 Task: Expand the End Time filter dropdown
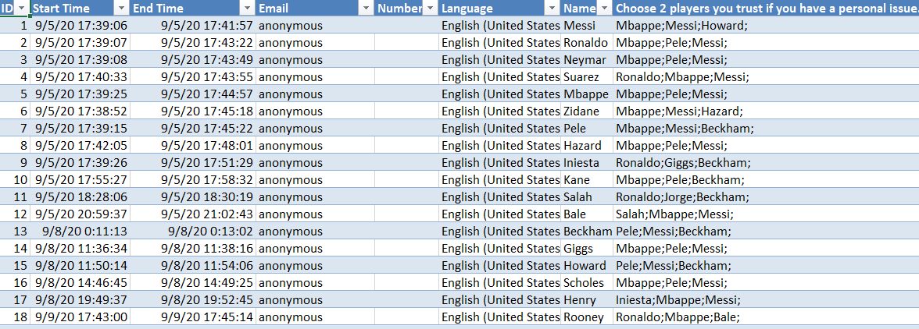[246, 9]
